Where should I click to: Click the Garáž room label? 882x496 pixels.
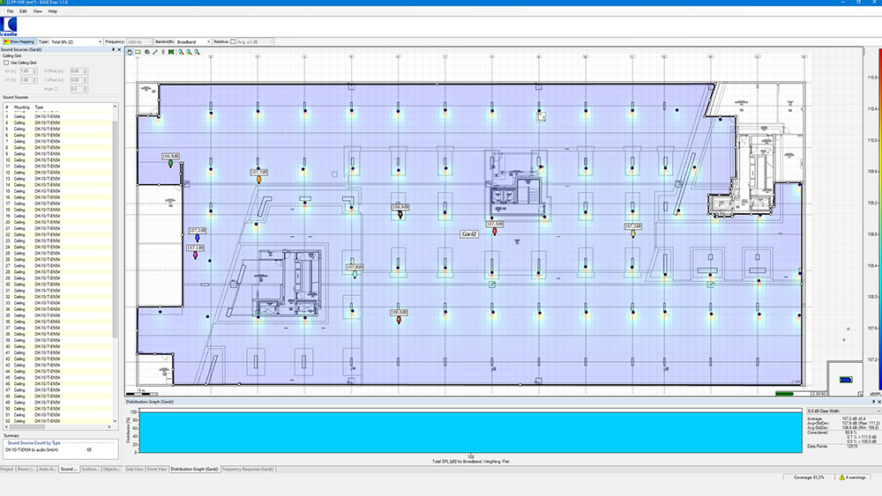click(x=469, y=234)
